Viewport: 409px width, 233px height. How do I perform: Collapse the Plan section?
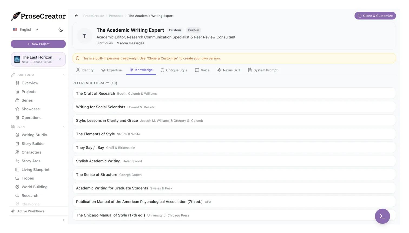click(64, 127)
